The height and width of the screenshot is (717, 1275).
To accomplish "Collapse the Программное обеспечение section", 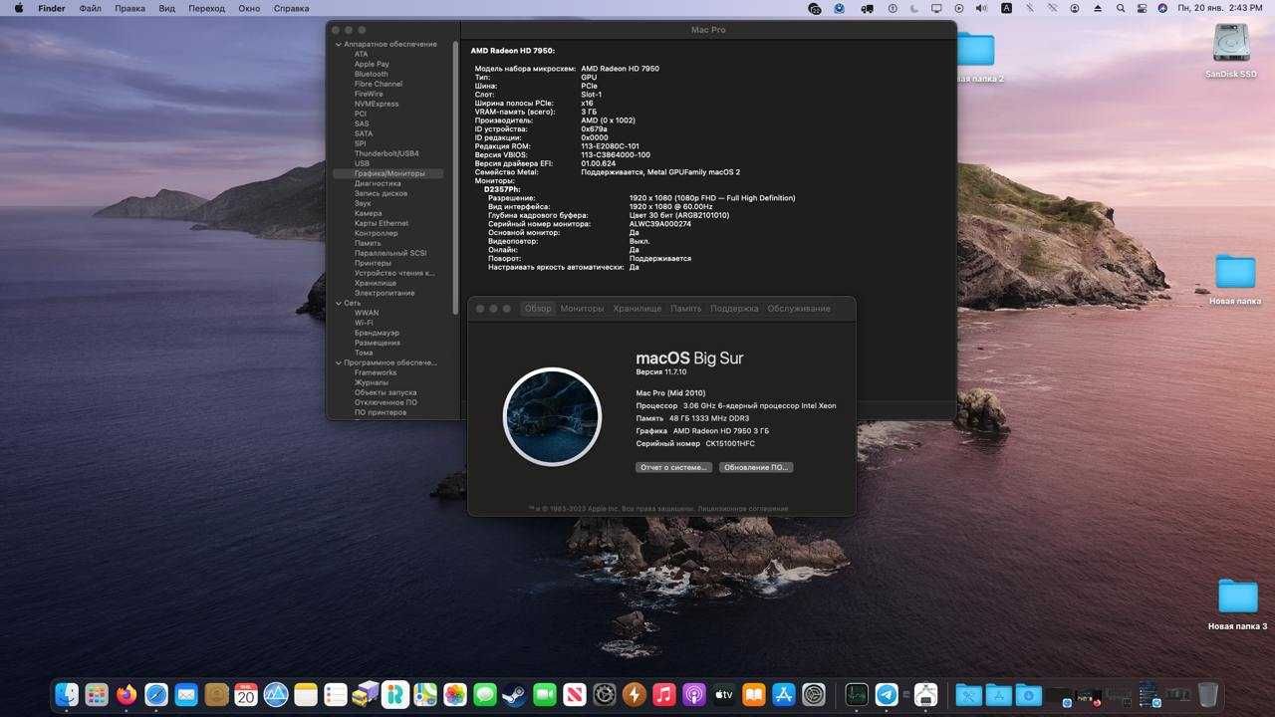I will (339, 362).
